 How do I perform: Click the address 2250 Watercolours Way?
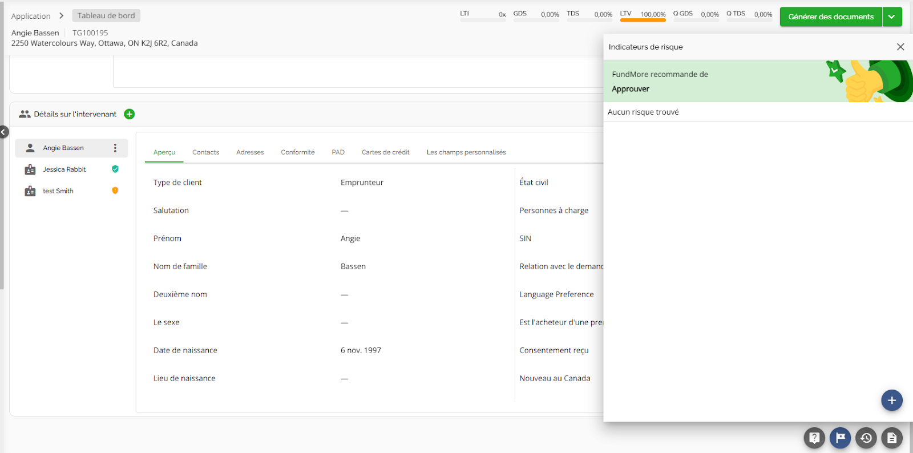tap(104, 43)
